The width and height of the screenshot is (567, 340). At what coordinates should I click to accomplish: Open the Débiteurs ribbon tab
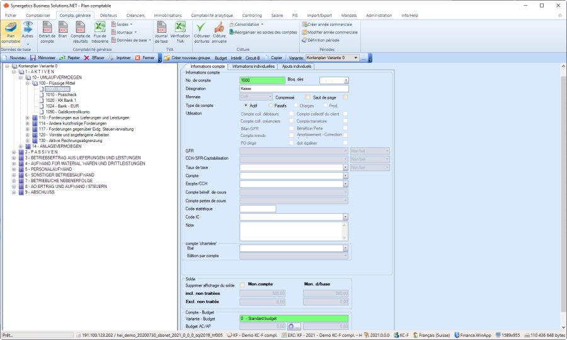[x=108, y=14]
